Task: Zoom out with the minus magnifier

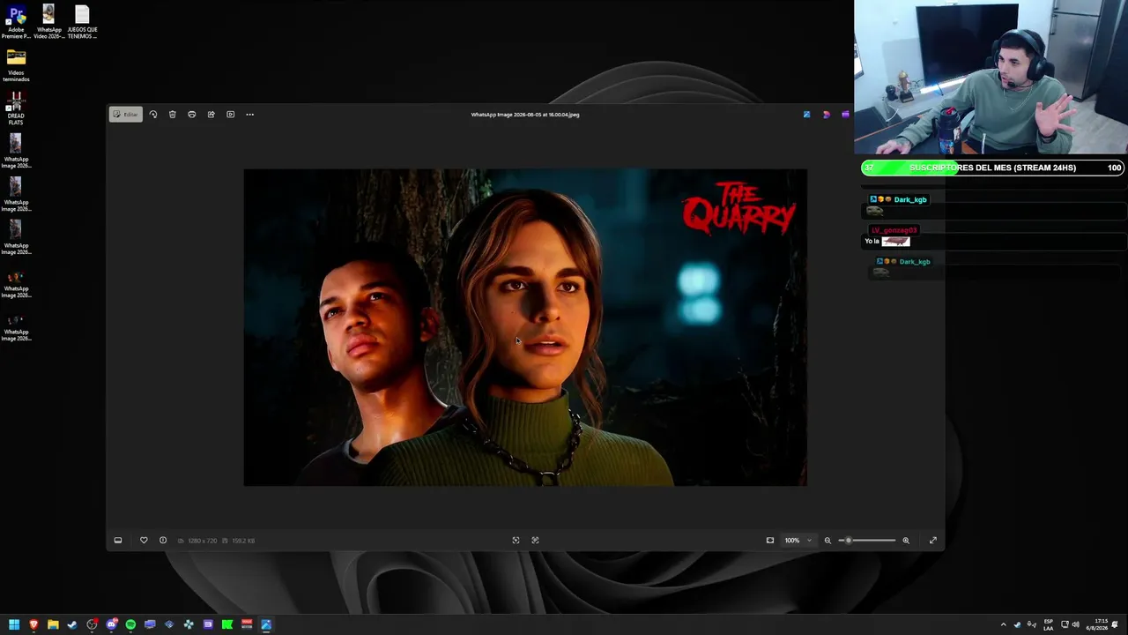Action: (827, 541)
